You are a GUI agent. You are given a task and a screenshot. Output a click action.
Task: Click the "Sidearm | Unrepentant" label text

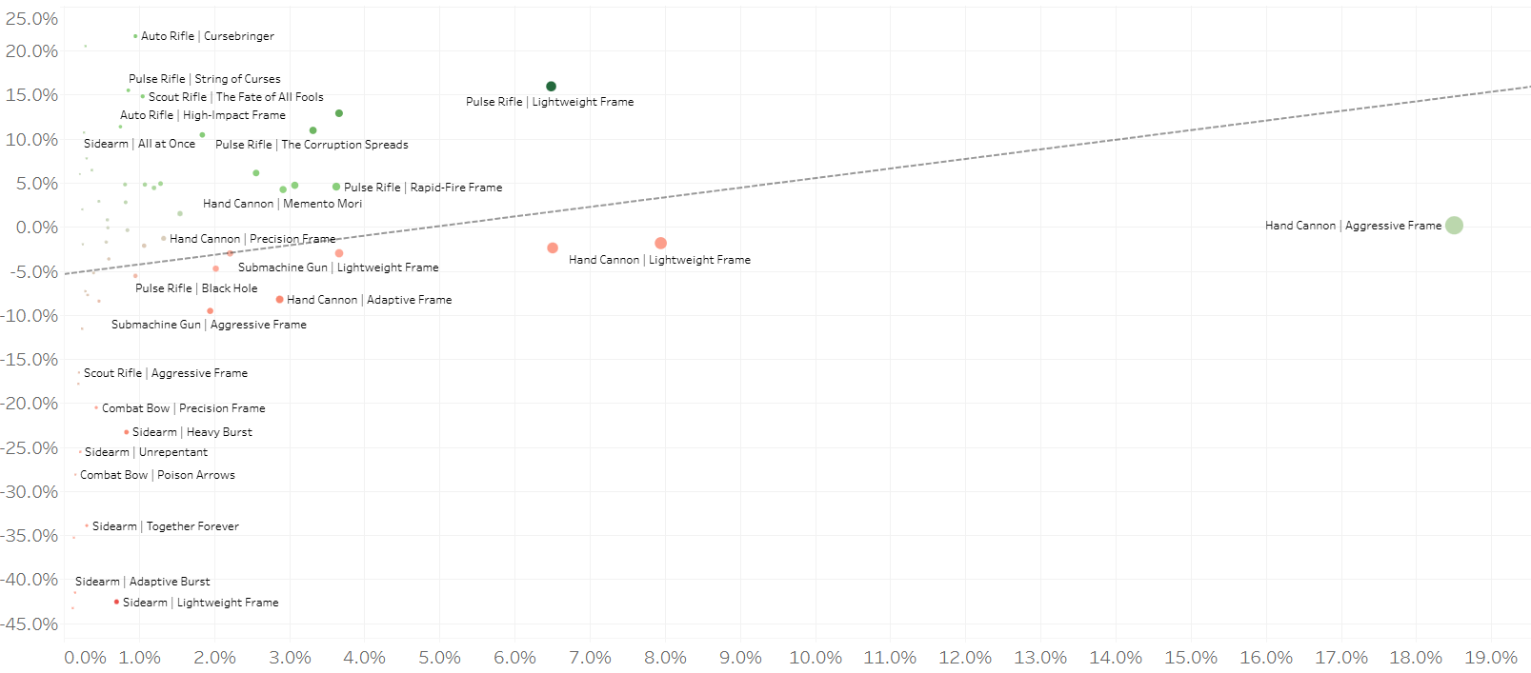click(146, 452)
